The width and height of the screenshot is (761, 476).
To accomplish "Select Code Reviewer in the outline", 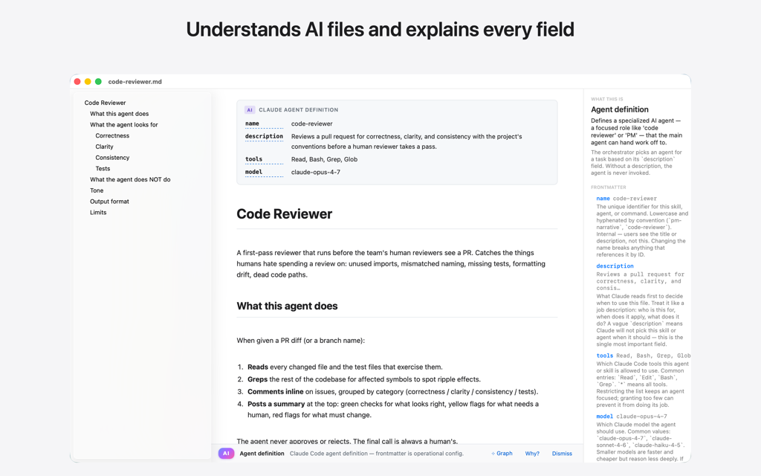I will click(x=105, y=103).
